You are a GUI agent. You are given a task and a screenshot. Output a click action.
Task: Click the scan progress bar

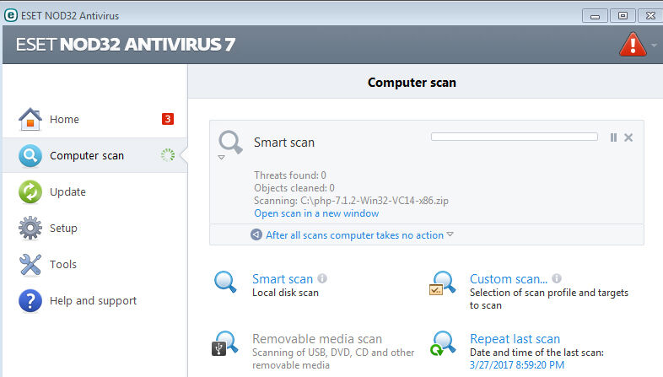(515, 137)
